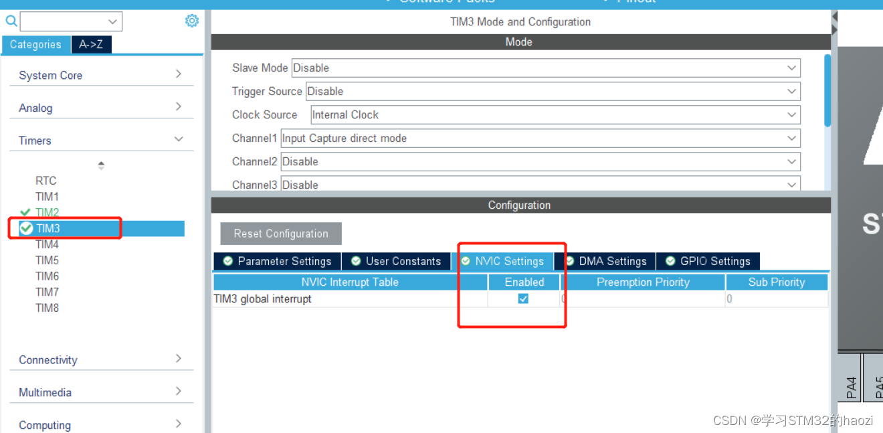Select TIM1 in the Timers list
This screenshot has height=433, width=883.
point(47,197)
